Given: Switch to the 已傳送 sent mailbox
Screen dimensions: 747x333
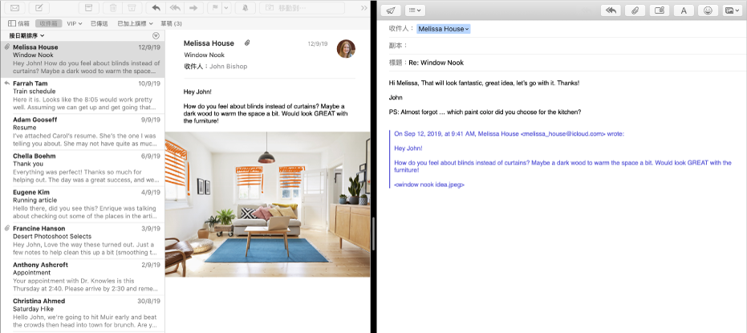Looking at the screenshot, I should click(99, 23).
